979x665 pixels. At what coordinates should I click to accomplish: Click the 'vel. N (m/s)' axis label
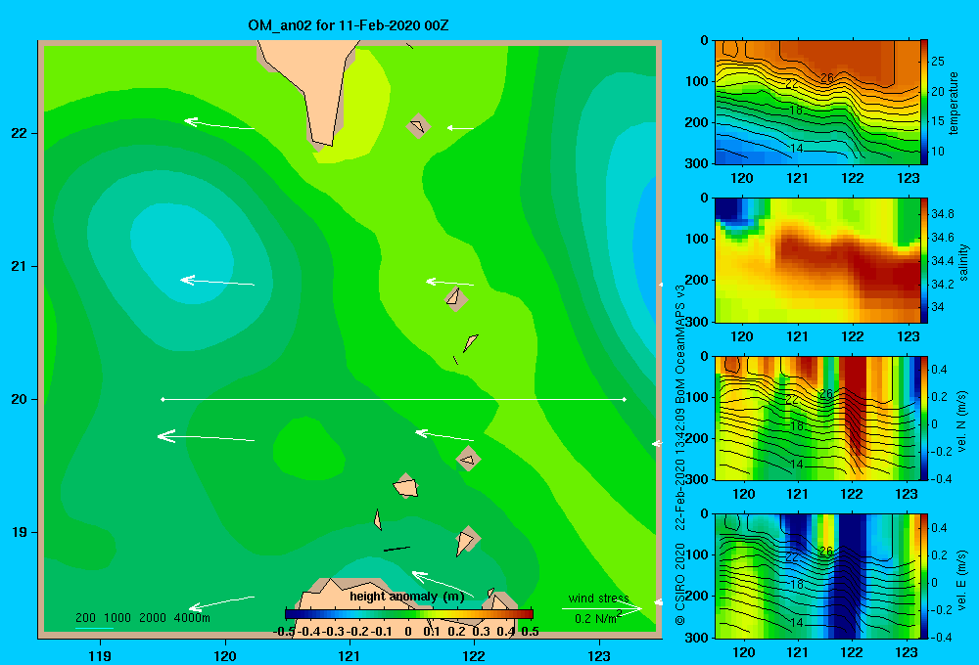(962, 421)
